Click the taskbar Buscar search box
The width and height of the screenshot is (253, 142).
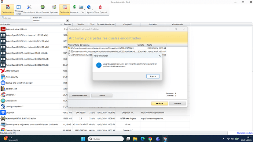tap(106, 139)
